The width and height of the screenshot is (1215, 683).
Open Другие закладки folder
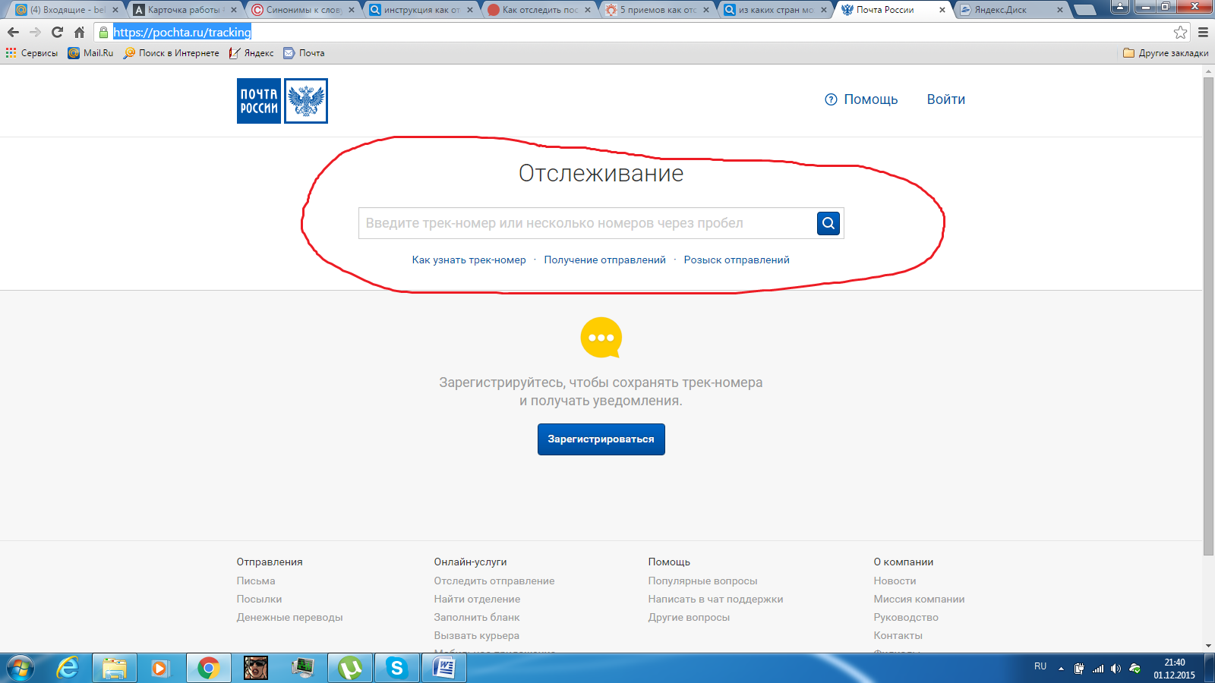(1166, 53)
